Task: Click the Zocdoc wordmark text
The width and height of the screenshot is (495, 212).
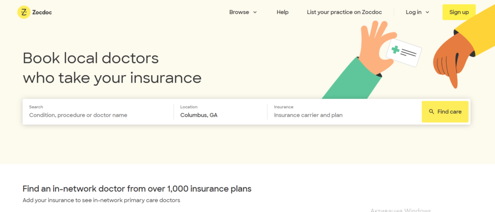Action: point(43,13)
